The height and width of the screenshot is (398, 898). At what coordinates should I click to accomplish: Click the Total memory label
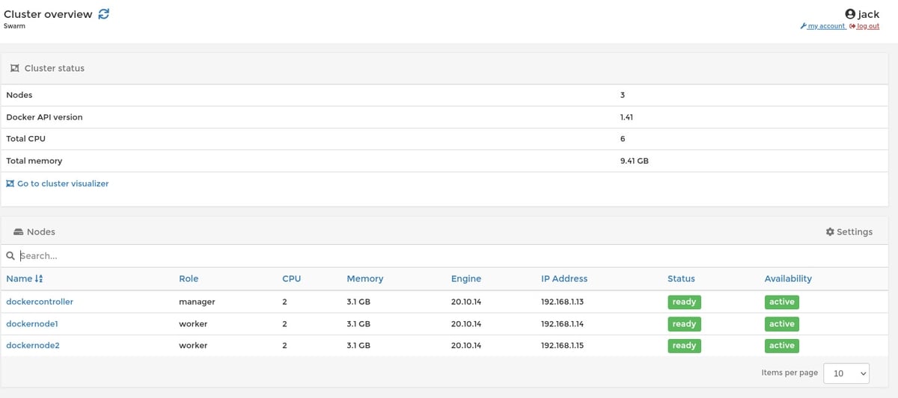pyautogui.click(x=34, y=161)
